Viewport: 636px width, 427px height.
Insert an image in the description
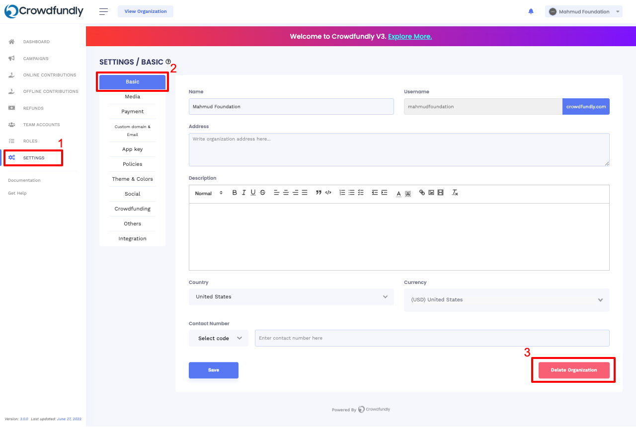pos(431,193)
